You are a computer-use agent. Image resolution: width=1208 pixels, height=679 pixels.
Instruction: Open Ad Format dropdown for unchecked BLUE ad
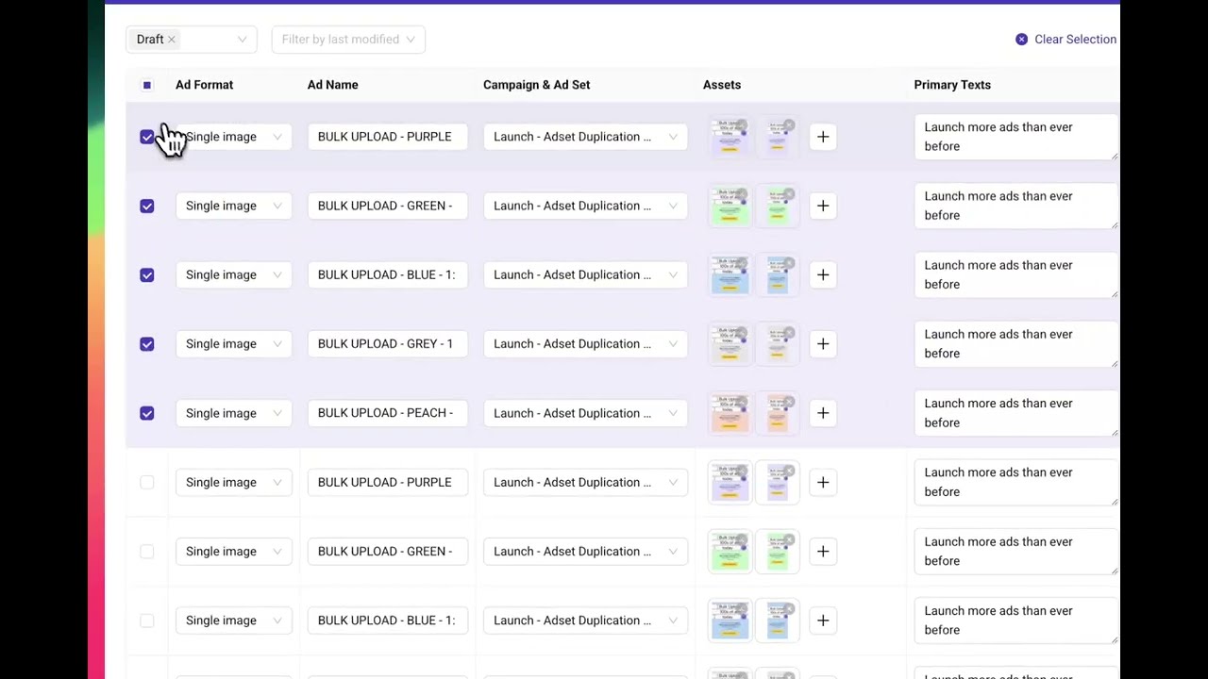[x=234, y=621]
